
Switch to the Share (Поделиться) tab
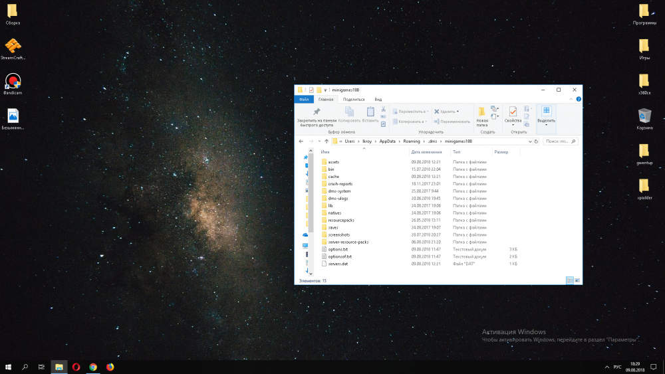(x=354, y=99)
